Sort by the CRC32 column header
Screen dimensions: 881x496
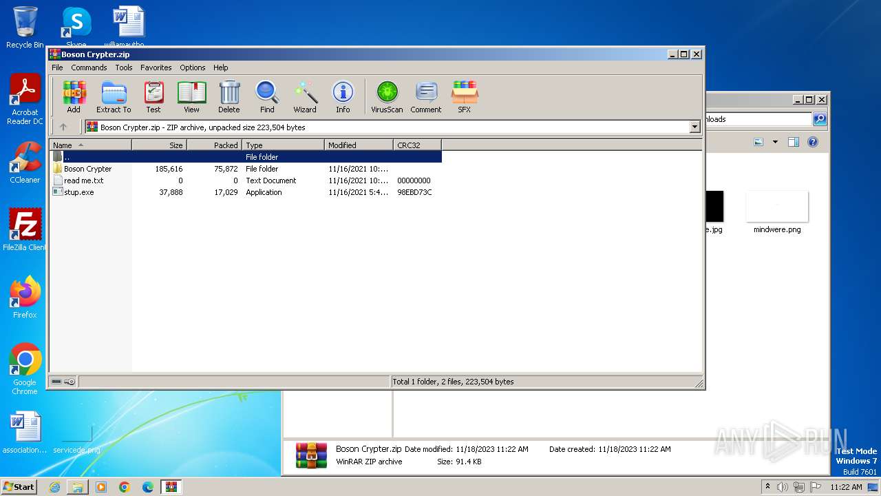(418, 145)
